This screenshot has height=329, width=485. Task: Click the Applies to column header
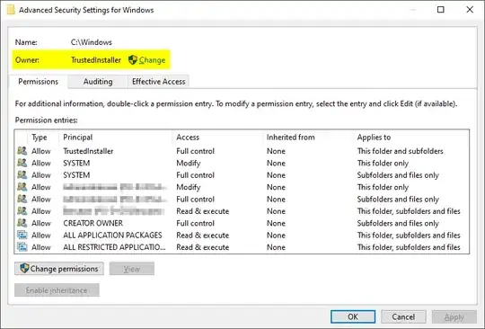coord(374,138)
